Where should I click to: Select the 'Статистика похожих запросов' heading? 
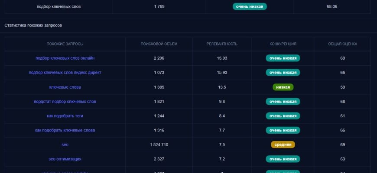point(33,25)
